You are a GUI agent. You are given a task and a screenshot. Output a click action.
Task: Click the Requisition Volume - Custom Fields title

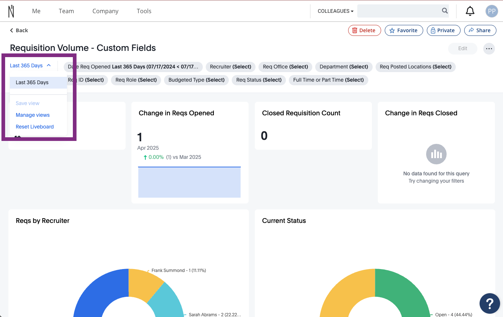coord(83,48)
